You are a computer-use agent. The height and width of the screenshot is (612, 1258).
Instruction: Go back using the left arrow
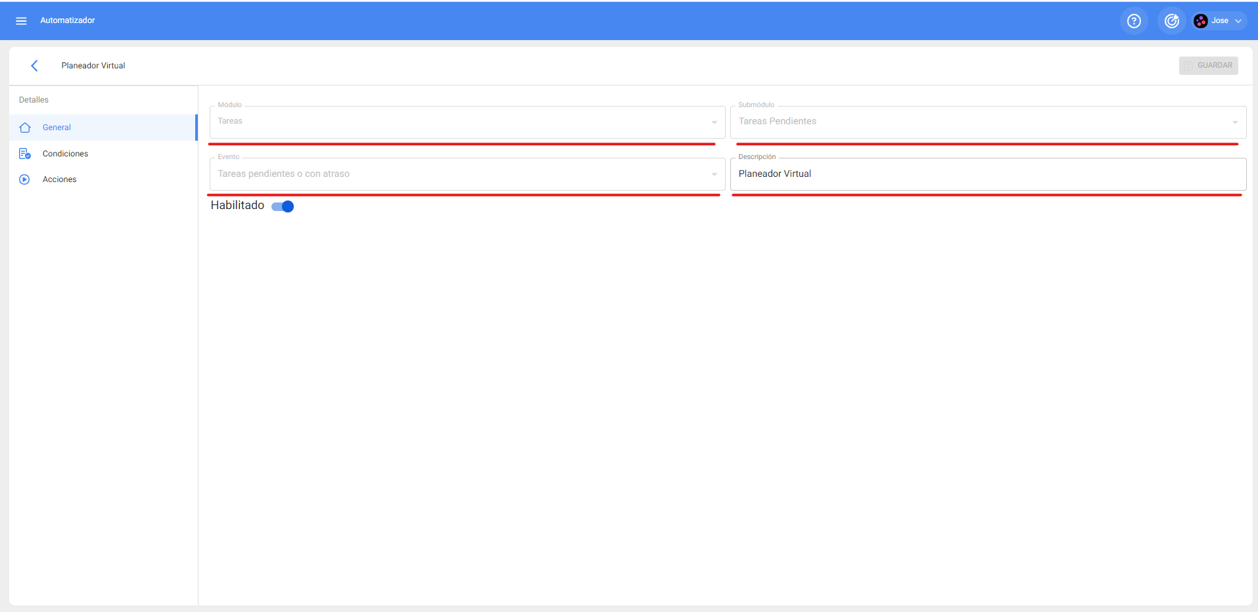35,66
